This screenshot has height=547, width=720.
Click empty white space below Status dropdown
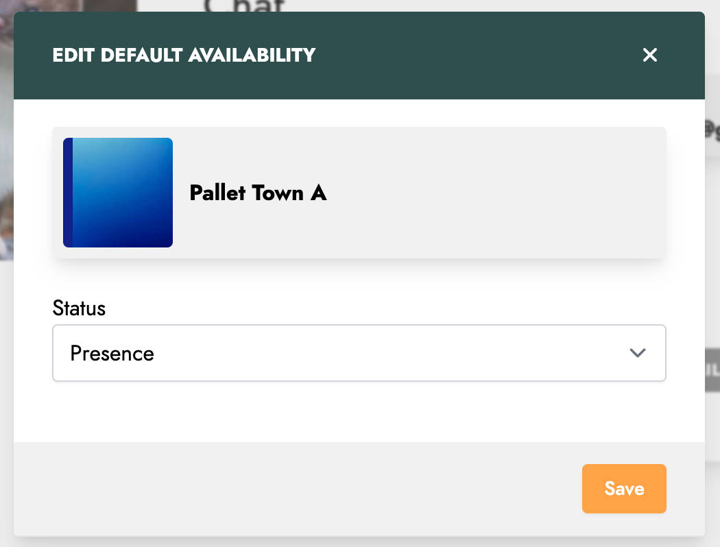coord(359,411)
